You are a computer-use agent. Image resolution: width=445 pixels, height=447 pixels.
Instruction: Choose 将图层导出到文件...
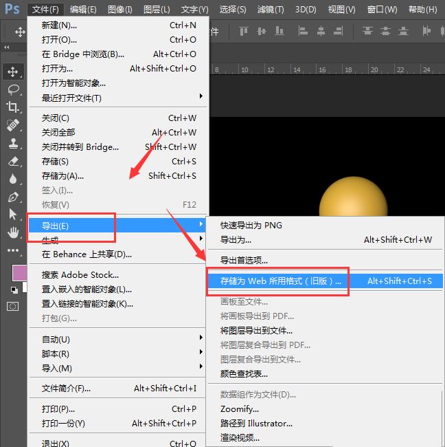(x=325, y=330)
